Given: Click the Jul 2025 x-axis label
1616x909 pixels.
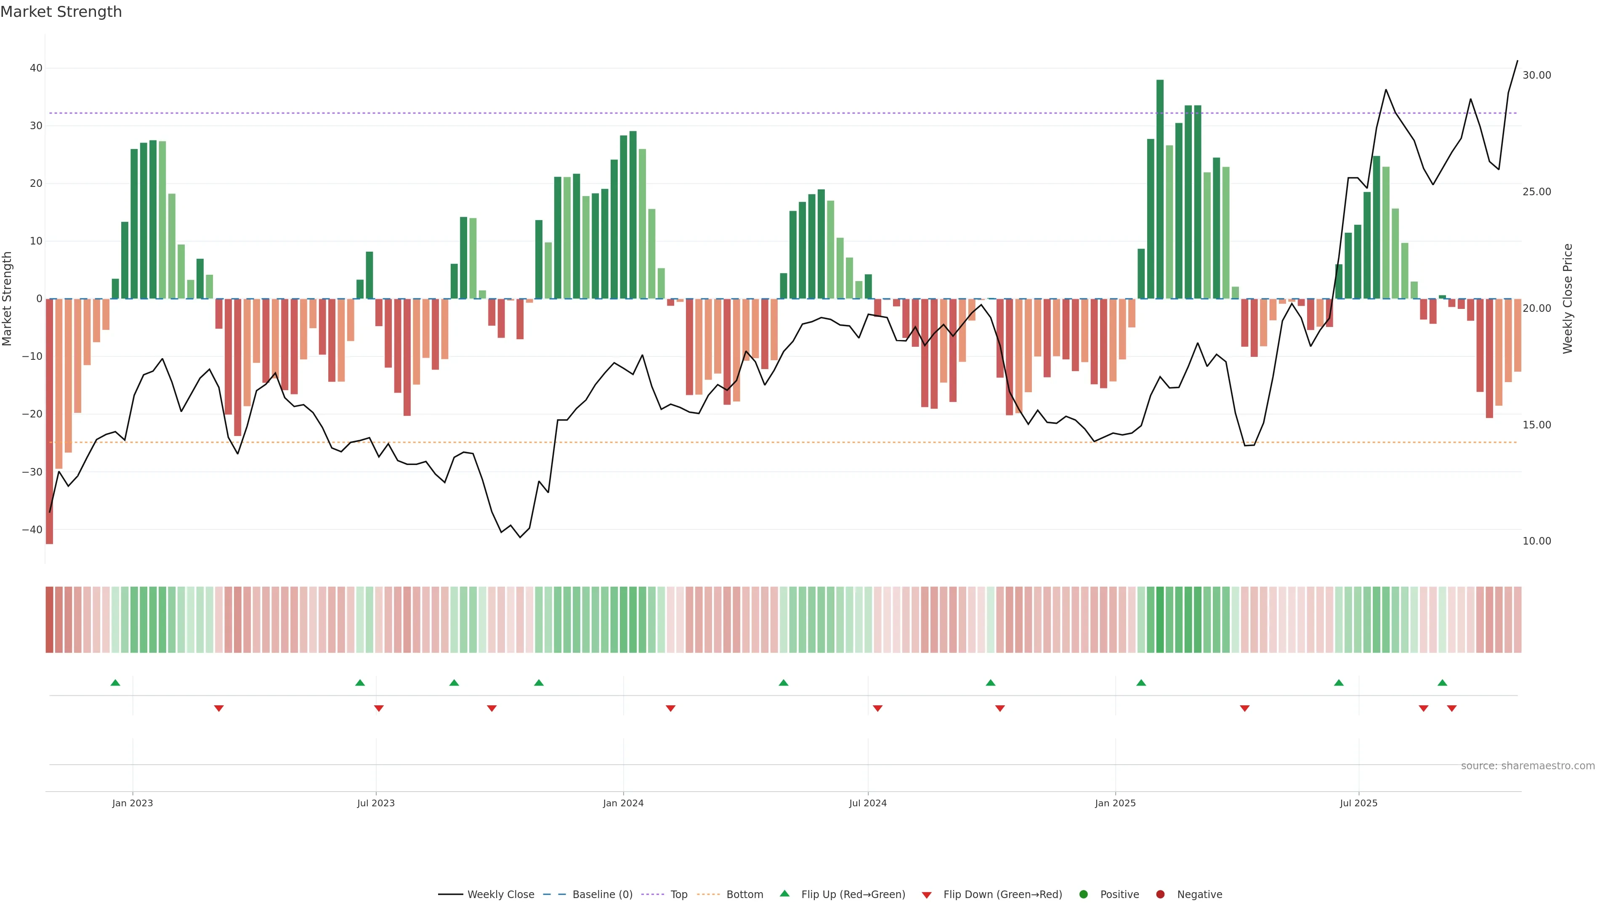Looking at the screenshot, I should coord(1358,803).
